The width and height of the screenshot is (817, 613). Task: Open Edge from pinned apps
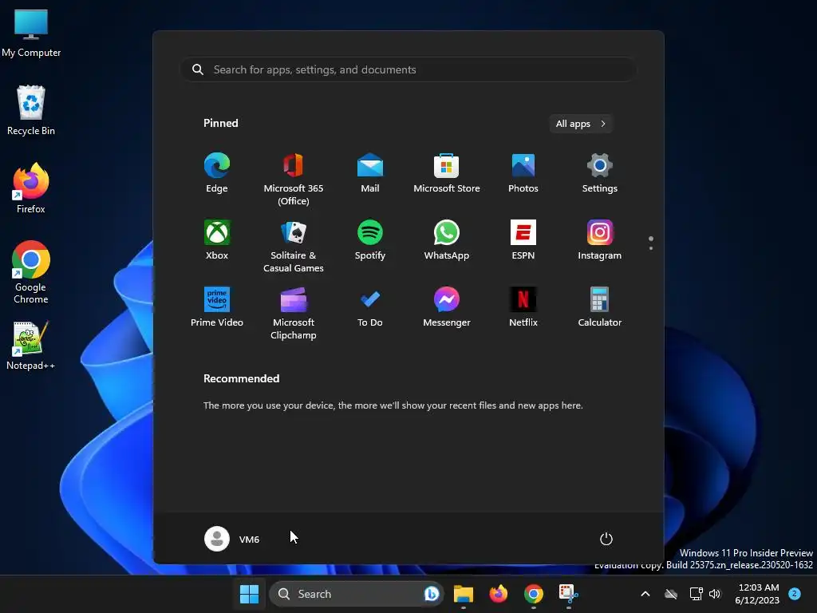[x=217, y=173]
